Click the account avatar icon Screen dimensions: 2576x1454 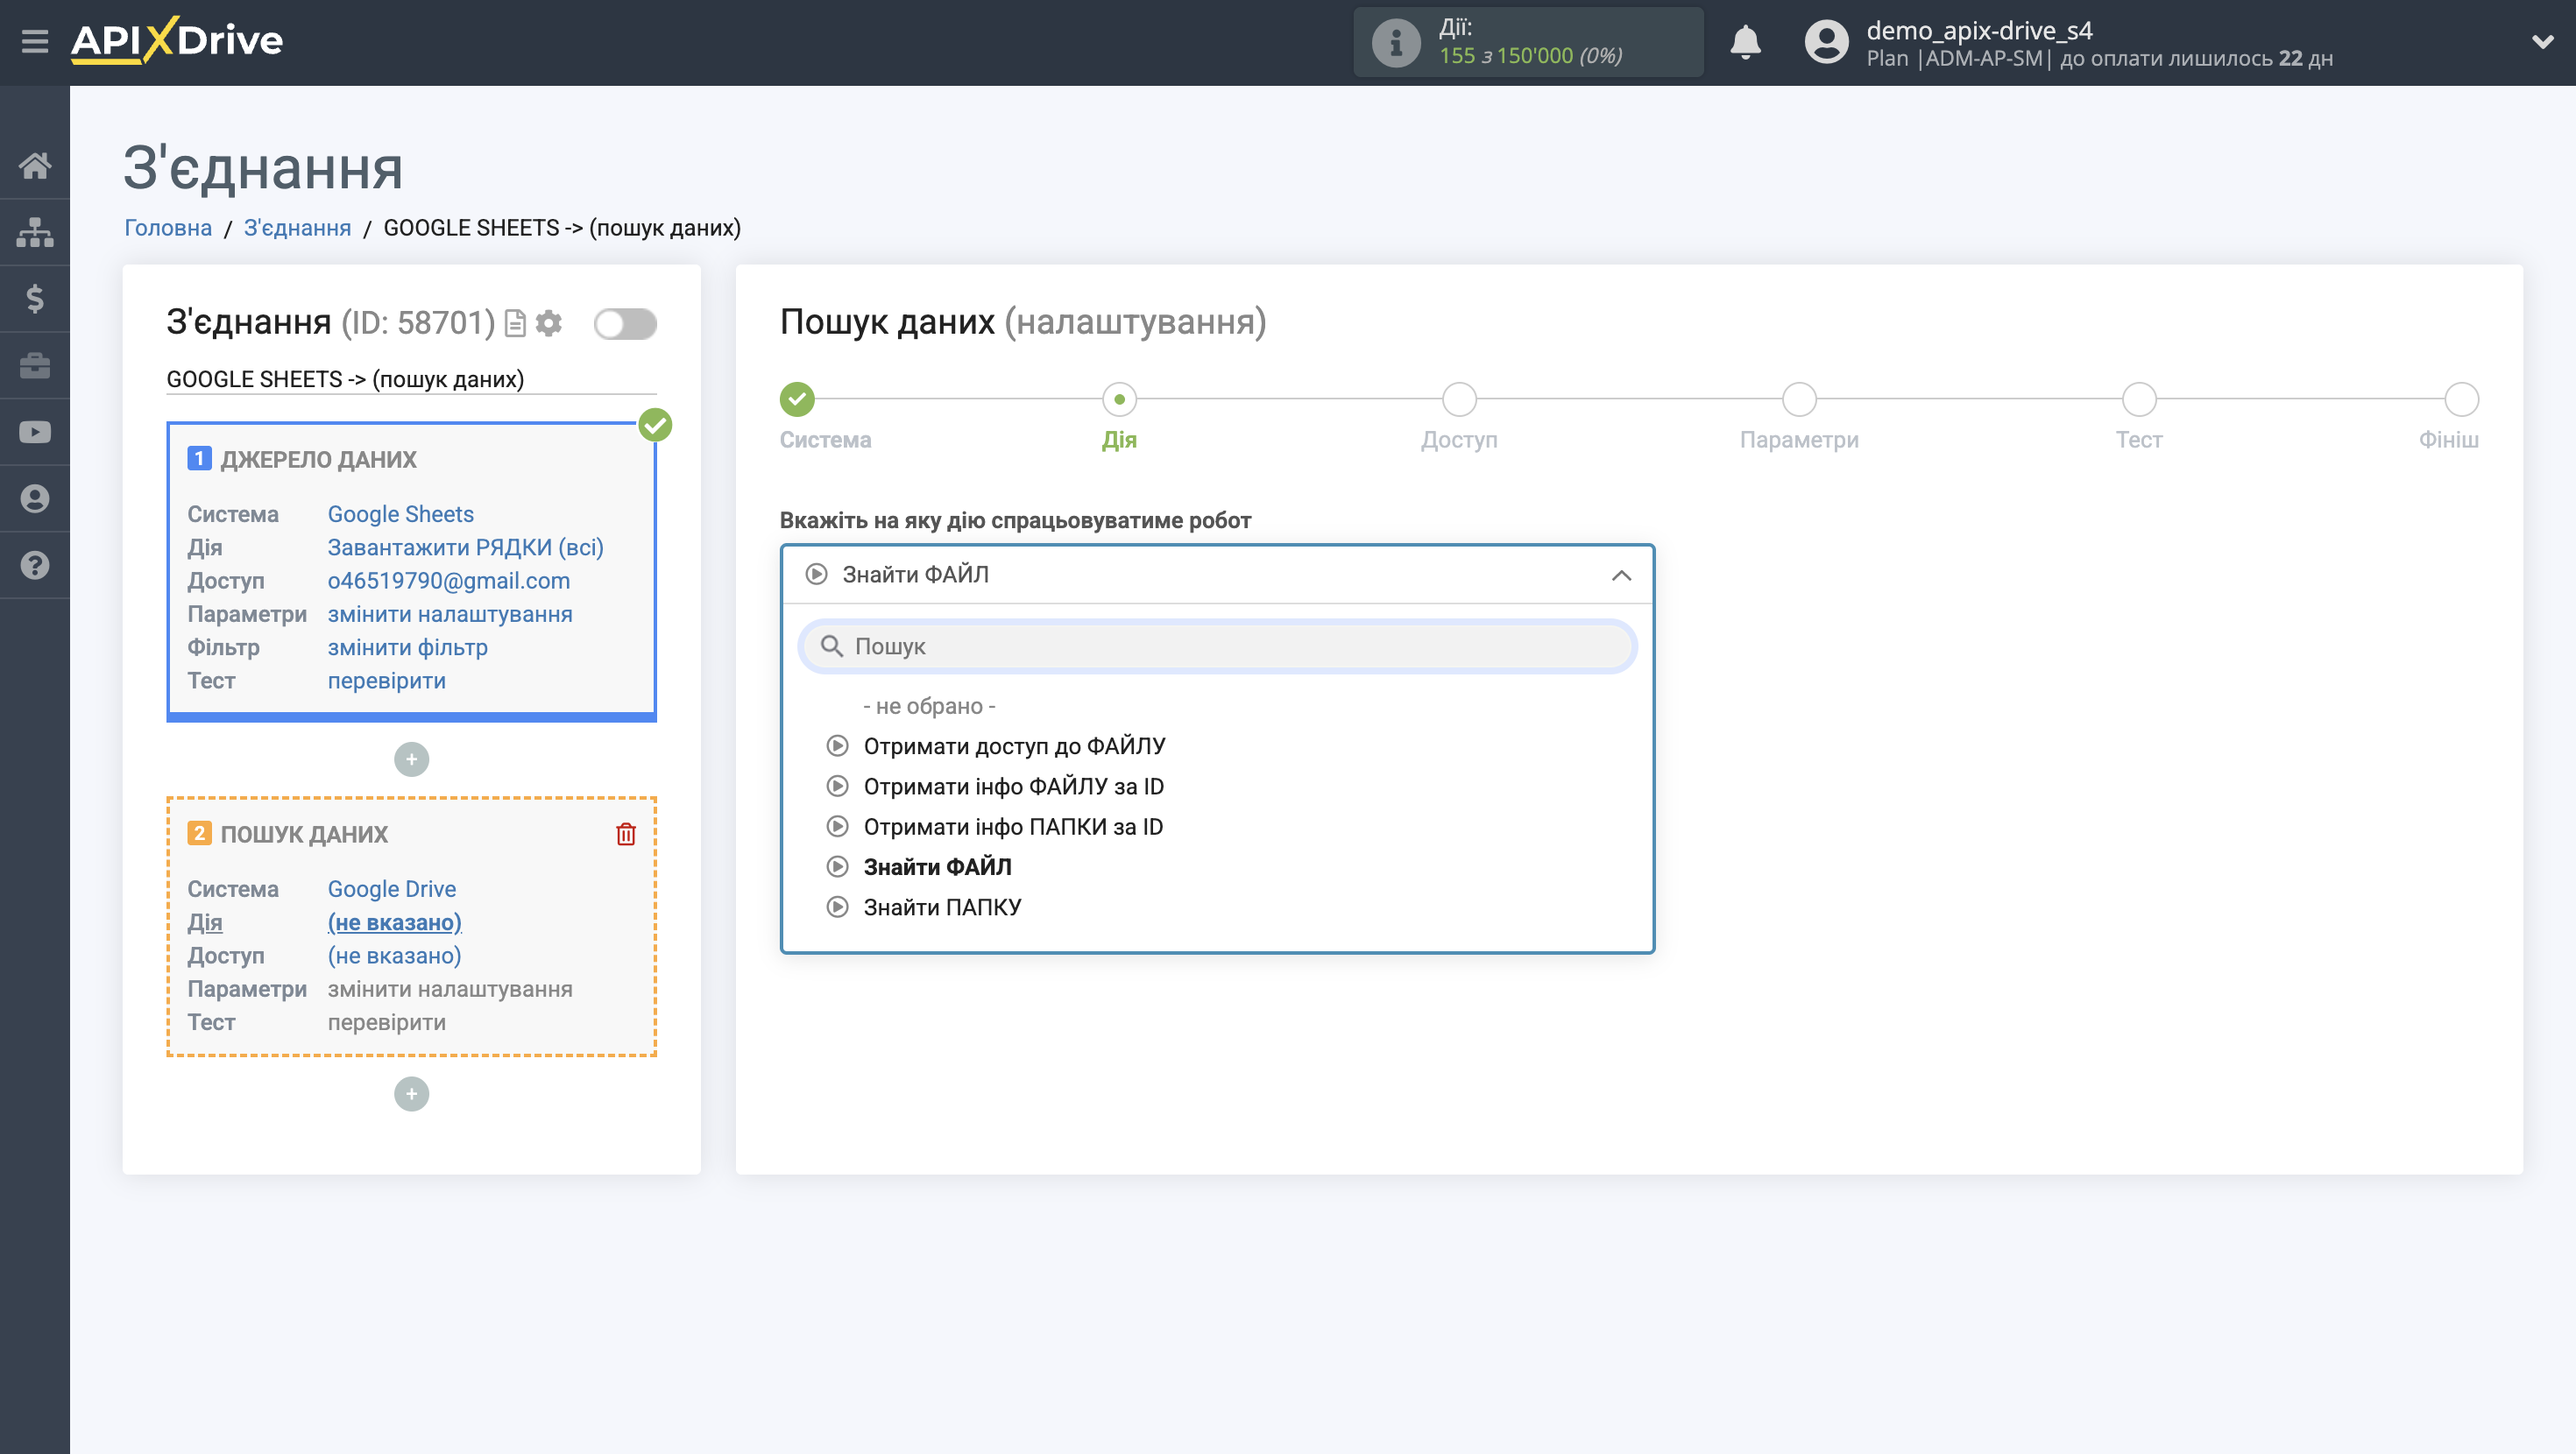[1826, 42]
